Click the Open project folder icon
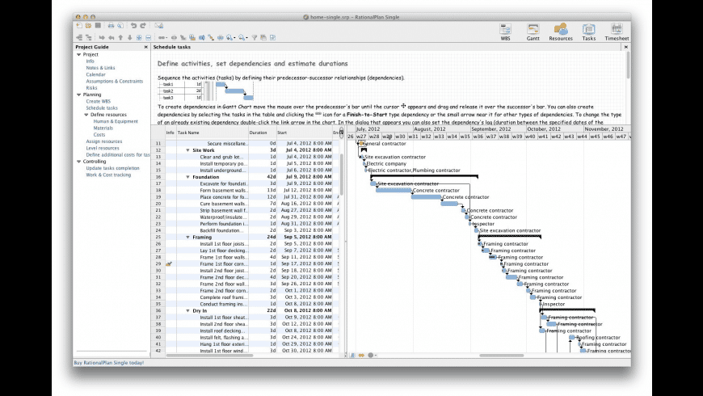Screen dimensions: 703x396 pos(88,26)
